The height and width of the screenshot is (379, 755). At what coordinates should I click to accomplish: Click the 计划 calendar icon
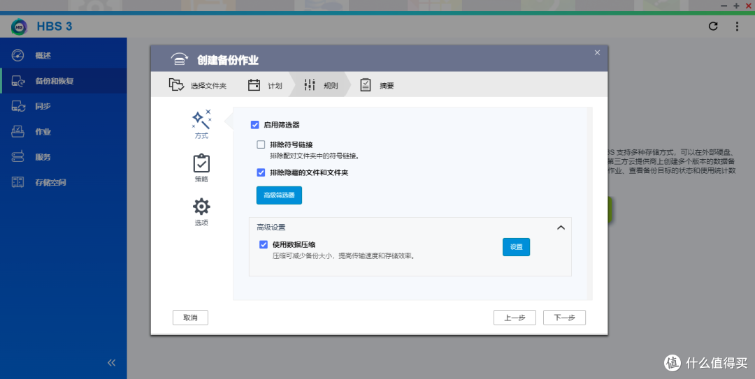(254, 85)
